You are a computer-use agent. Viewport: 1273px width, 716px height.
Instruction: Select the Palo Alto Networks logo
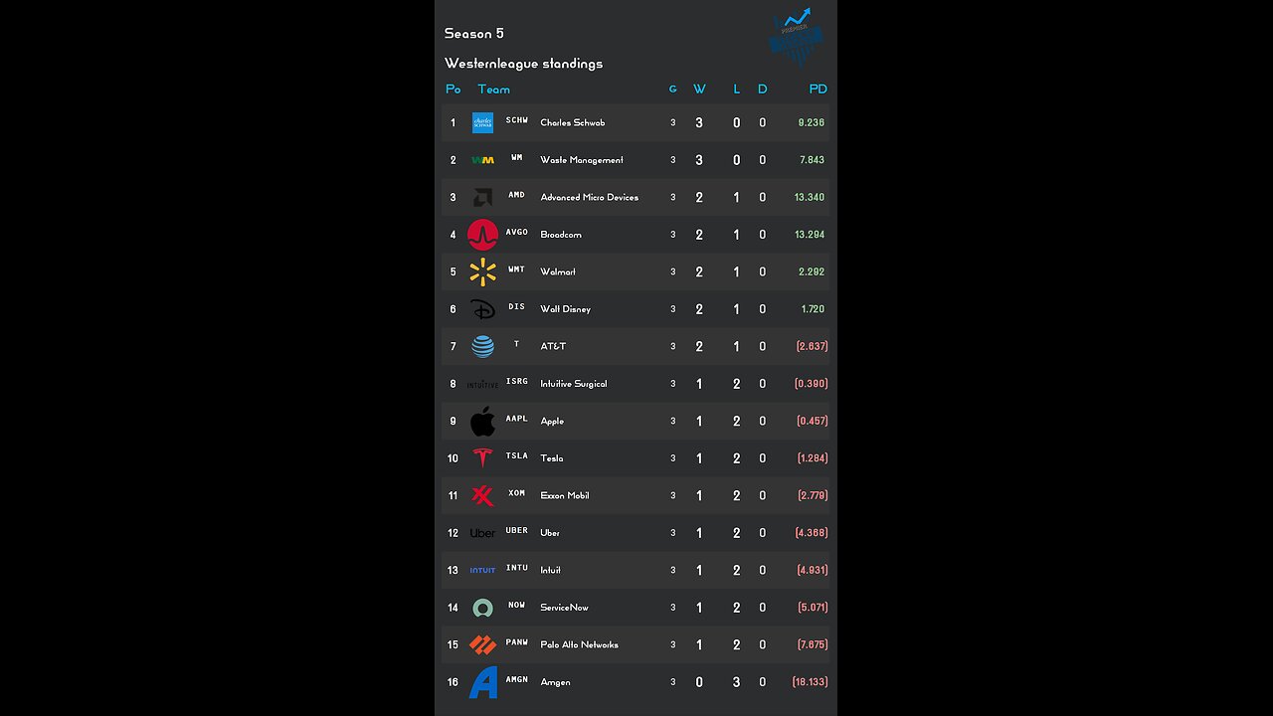click(482, 644)
